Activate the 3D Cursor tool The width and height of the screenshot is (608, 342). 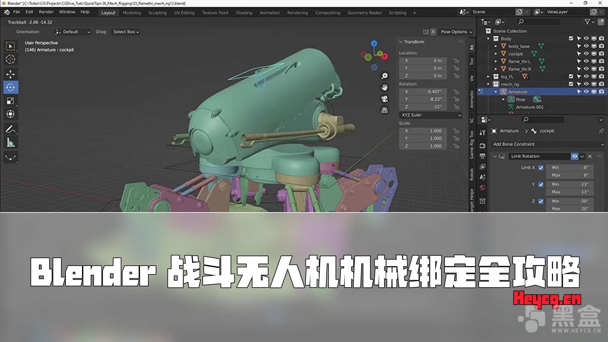pos(10,59)
